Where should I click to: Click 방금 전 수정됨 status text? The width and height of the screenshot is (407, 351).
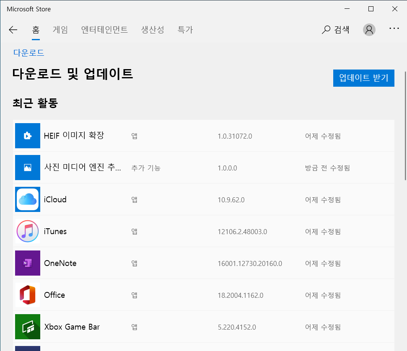pos(327,168)
